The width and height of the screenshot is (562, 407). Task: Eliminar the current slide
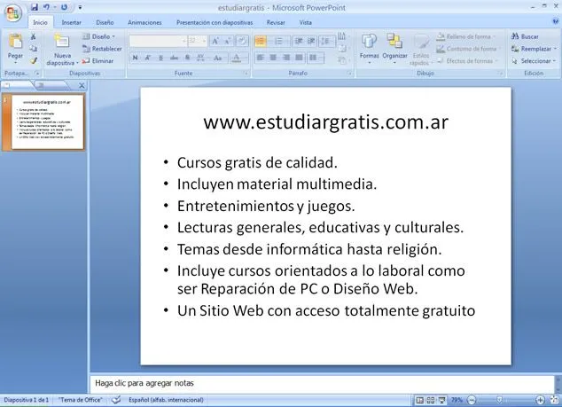point(98,61)
